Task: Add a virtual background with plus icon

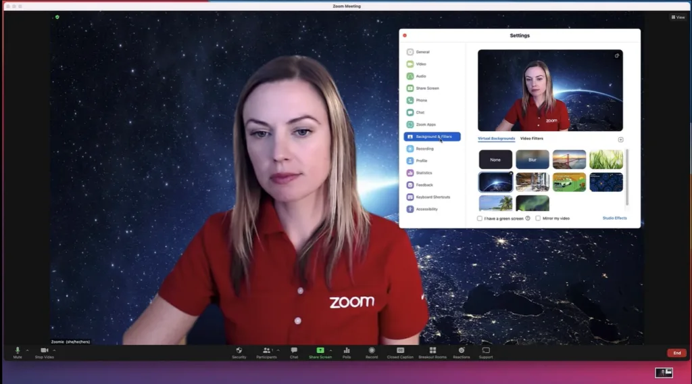Action: [x=620, y=139]
